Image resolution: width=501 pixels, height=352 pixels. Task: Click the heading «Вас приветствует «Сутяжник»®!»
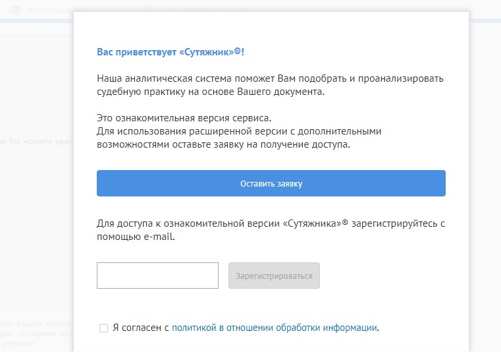[175, 51]
